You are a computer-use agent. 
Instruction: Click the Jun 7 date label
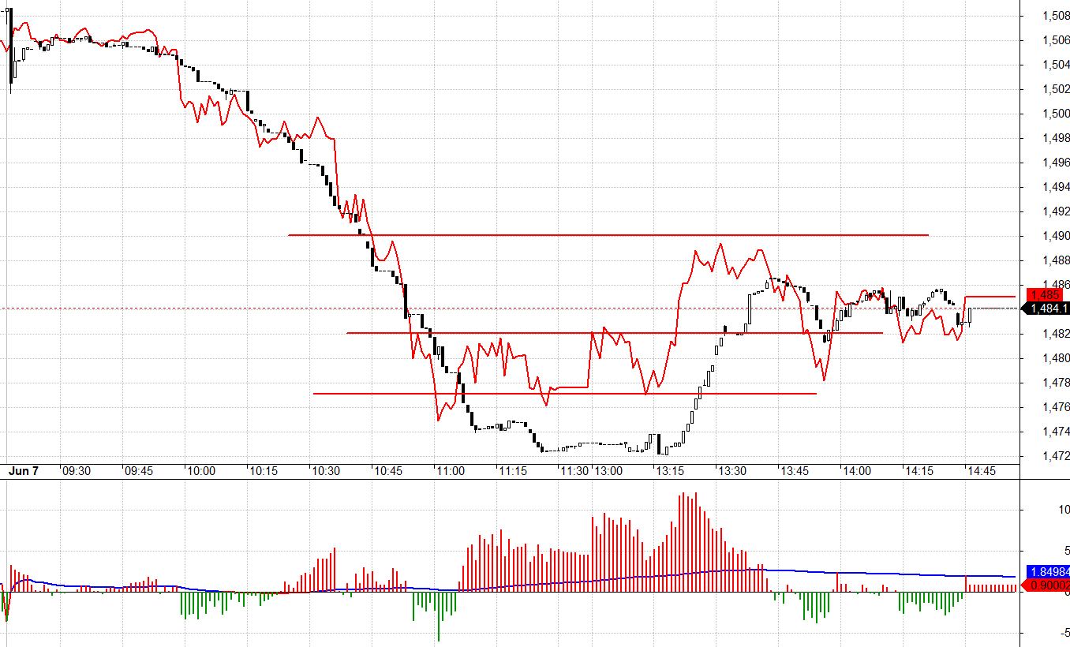24,471
